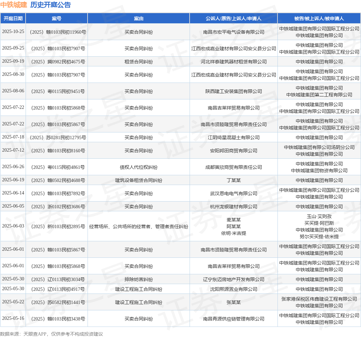Click the 公诉人/原告/上诉人/申请人 column header
361x337 pixels.
pyautogui.click(x=233, y=19)
